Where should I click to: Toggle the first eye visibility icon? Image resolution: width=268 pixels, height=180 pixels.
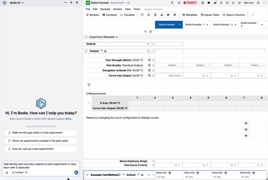pyautogui.click(x=246, y=123)
